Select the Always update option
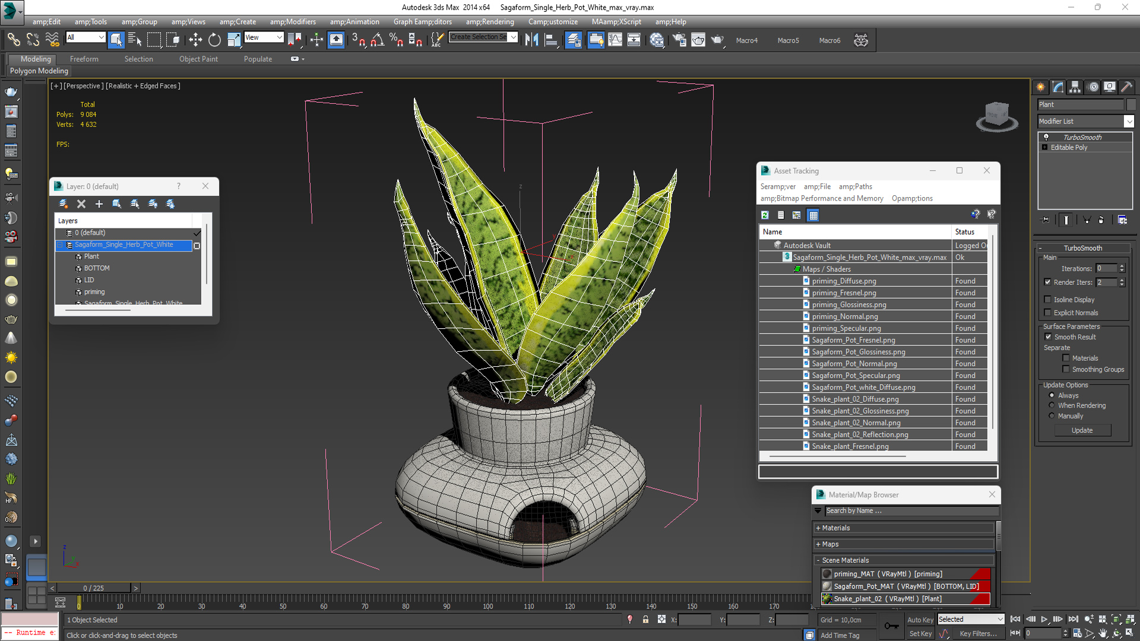 tap(1052, 395)
